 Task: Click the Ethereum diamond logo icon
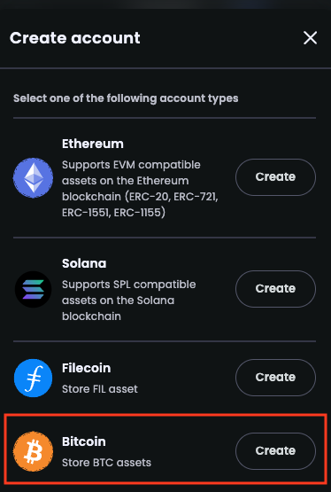pos(33,178)
